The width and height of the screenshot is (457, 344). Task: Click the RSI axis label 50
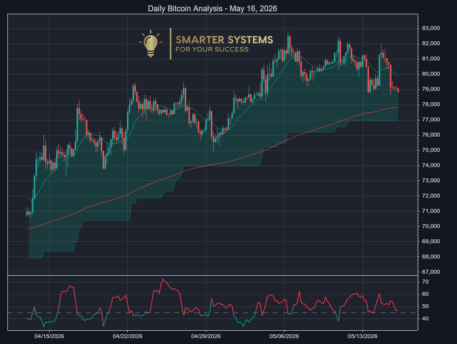click(x=425, y=306)
